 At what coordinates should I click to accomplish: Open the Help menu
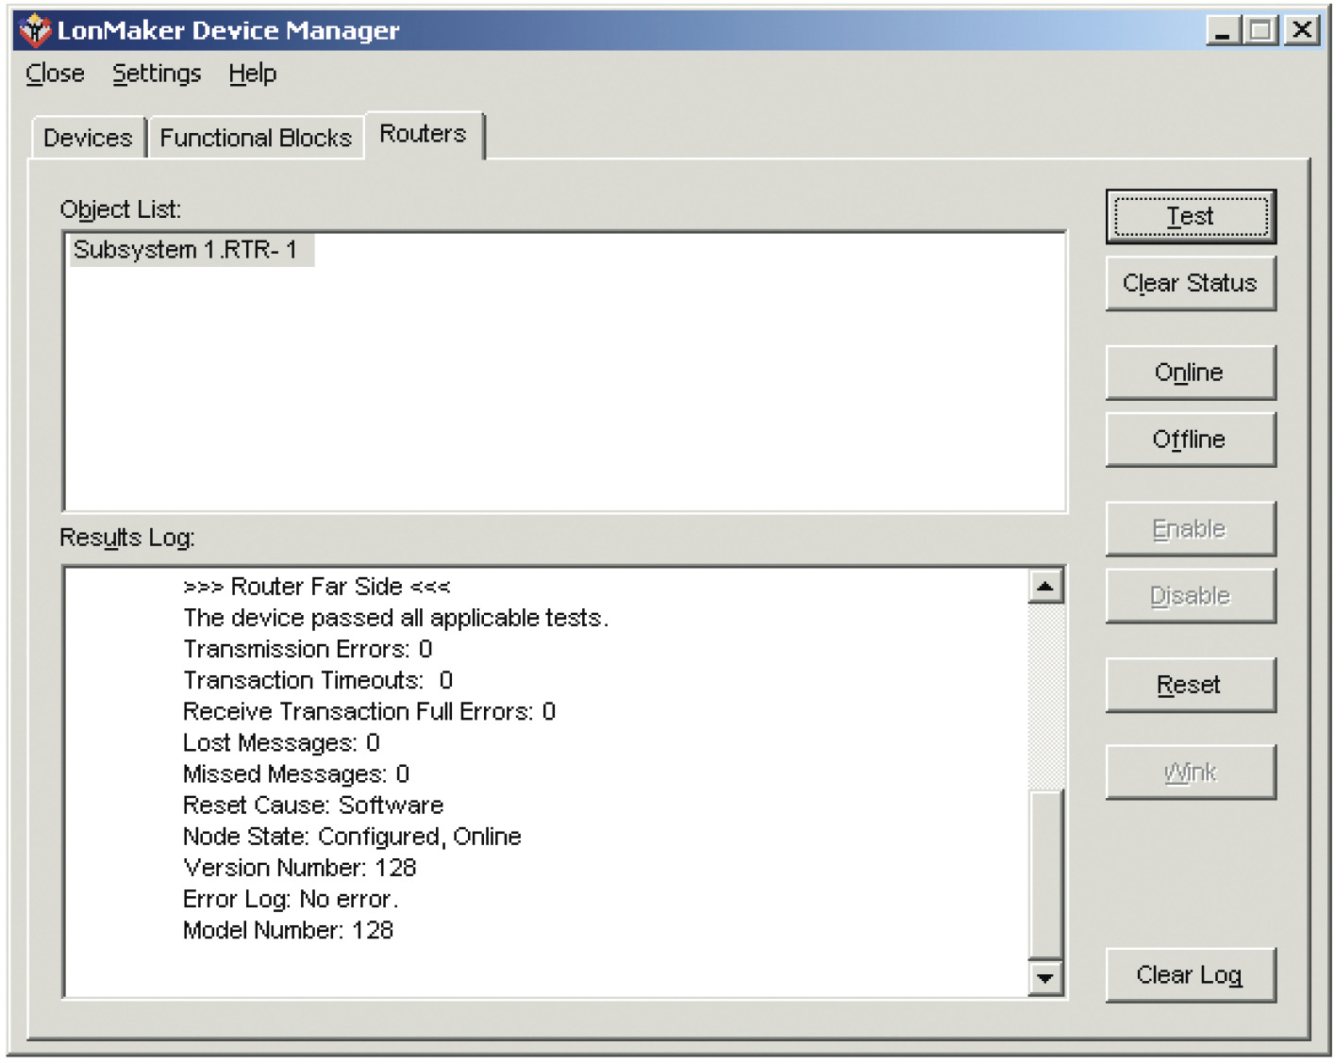[x=252, y=74]
